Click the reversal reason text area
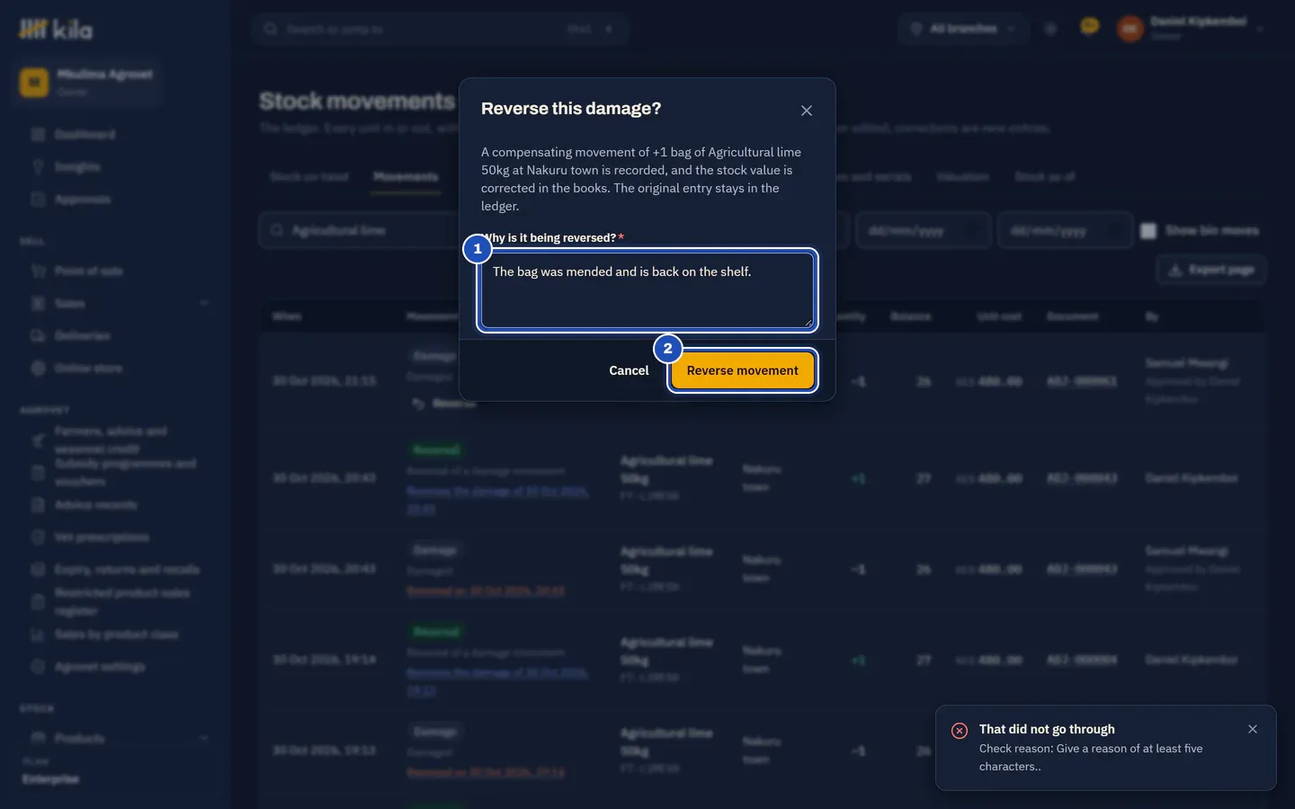The height and width of the screenshot is (809, 1295). tap(647, 290)
